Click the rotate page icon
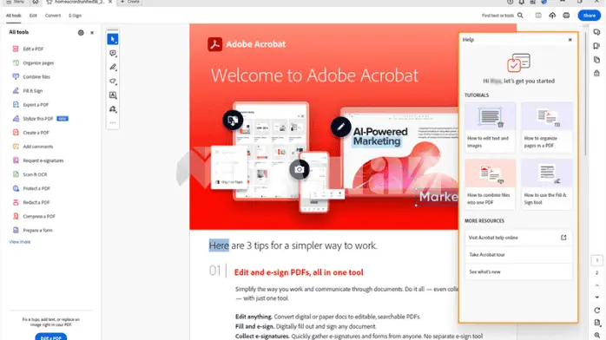 click(x=597, y=311)
